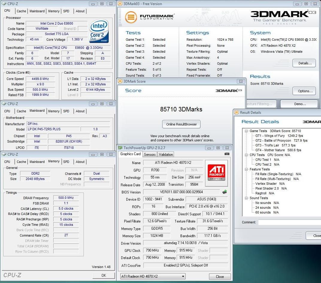Collapse the Feature Tests tree node
This screenshot has height=283, width=321.
pyautogui.click(x=246, y=169)
